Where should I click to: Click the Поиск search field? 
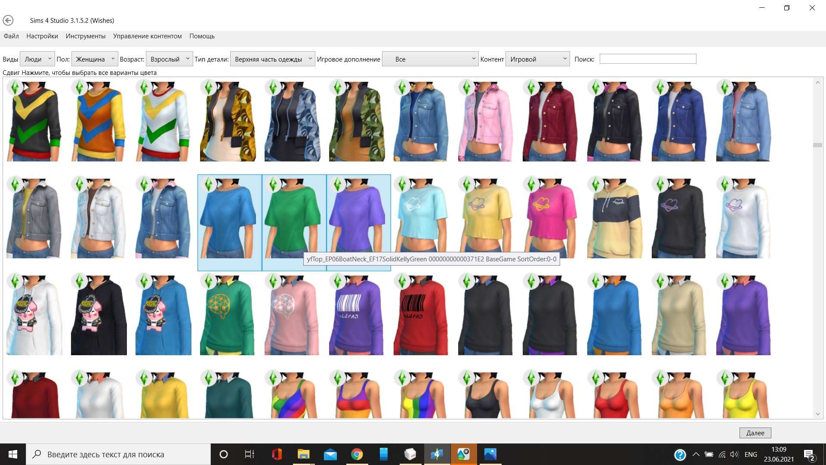pos(647,59)
